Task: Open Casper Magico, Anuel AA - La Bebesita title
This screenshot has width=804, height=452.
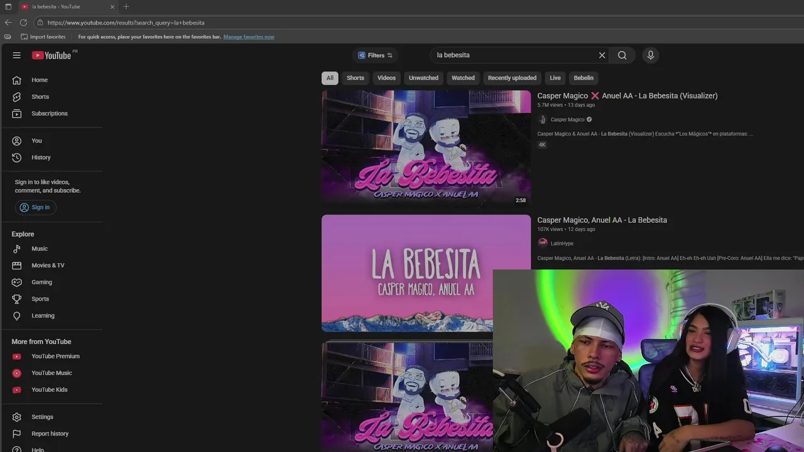Action: click(602, 220)
